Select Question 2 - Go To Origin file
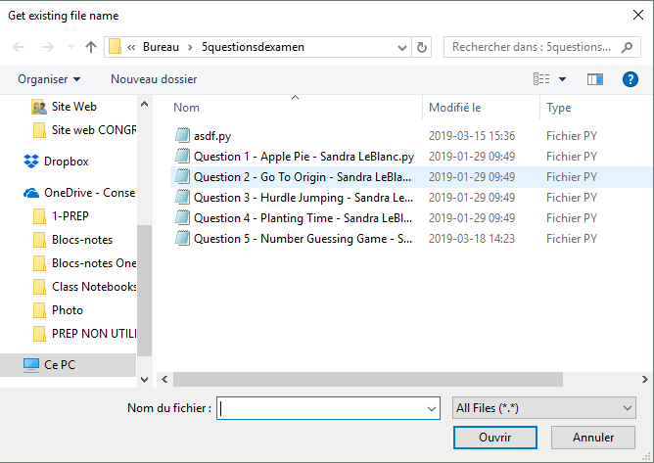 point(303,177)
